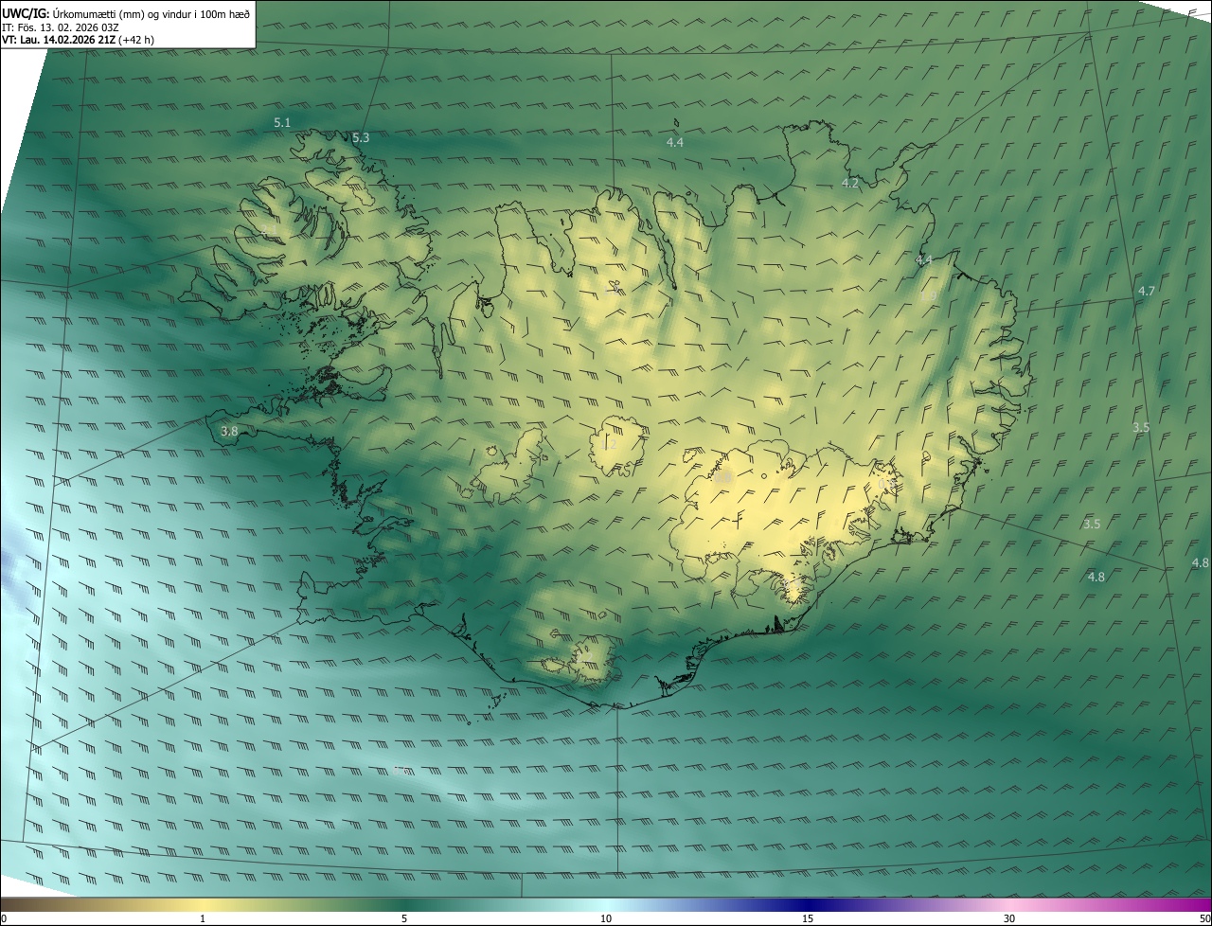
Task: Click the 3.8 value label on the map
Action: 229,432
